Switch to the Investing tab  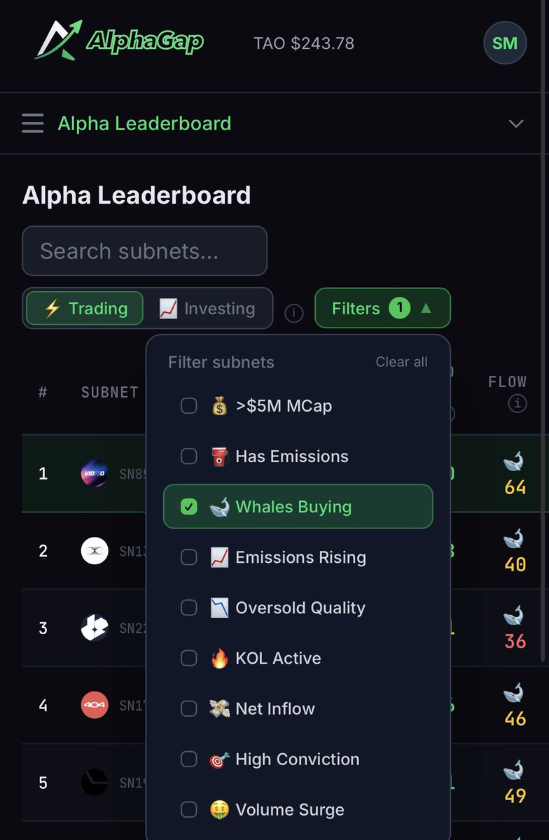(x=207, y=308)
